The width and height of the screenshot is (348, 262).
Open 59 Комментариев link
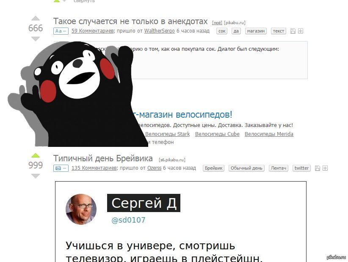93,31
